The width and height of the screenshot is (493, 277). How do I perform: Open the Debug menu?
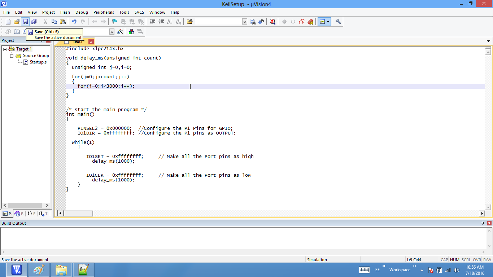82,12
